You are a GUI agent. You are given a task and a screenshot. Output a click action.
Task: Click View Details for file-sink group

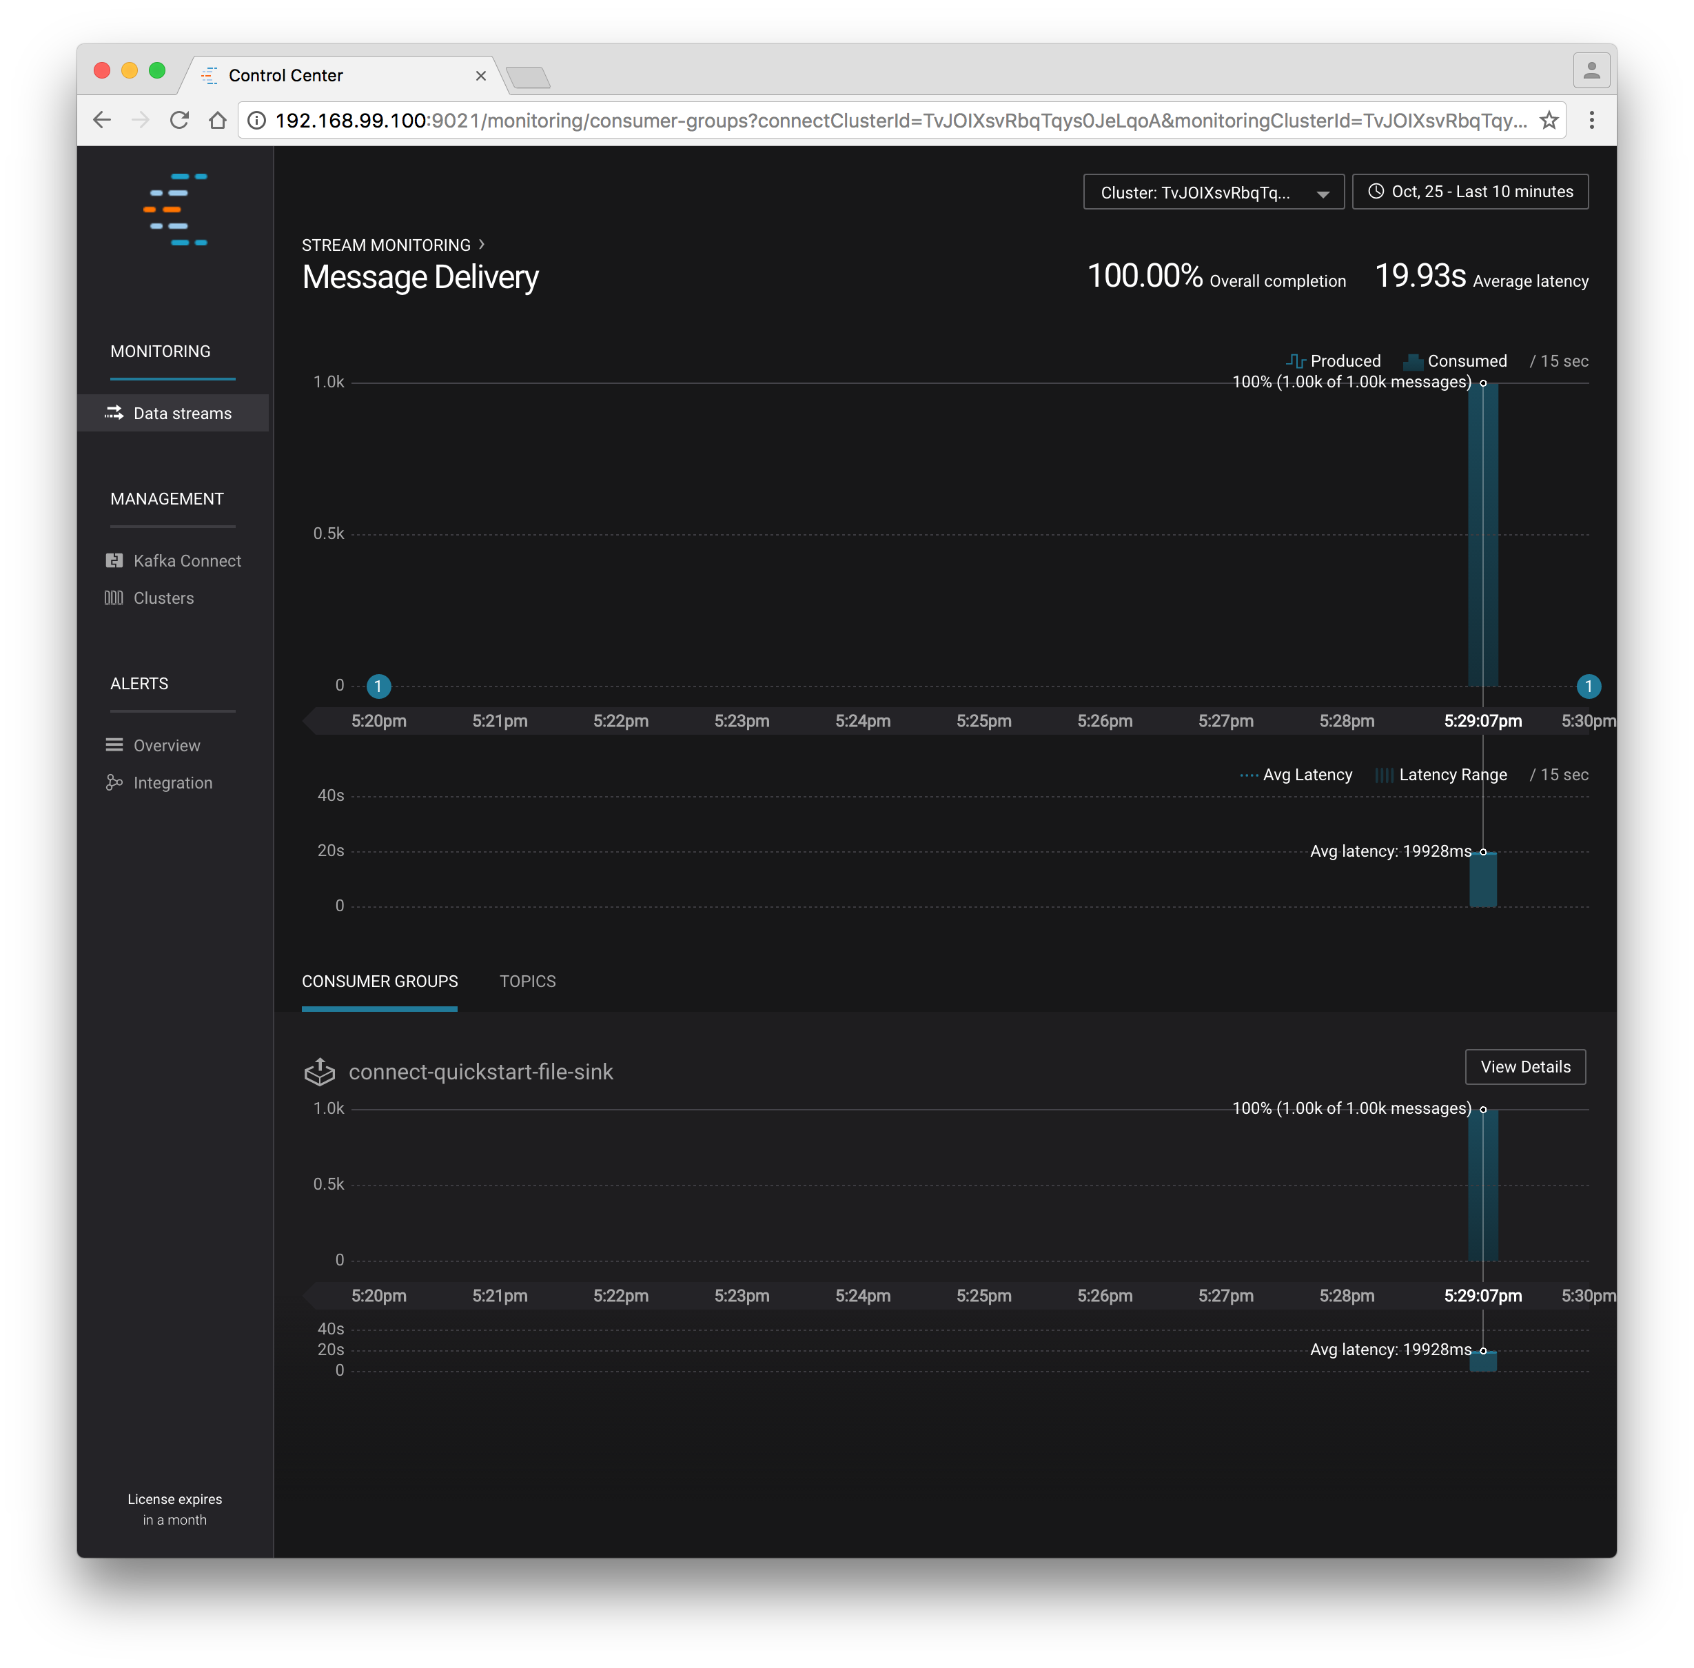[x=1525, y=1067]
